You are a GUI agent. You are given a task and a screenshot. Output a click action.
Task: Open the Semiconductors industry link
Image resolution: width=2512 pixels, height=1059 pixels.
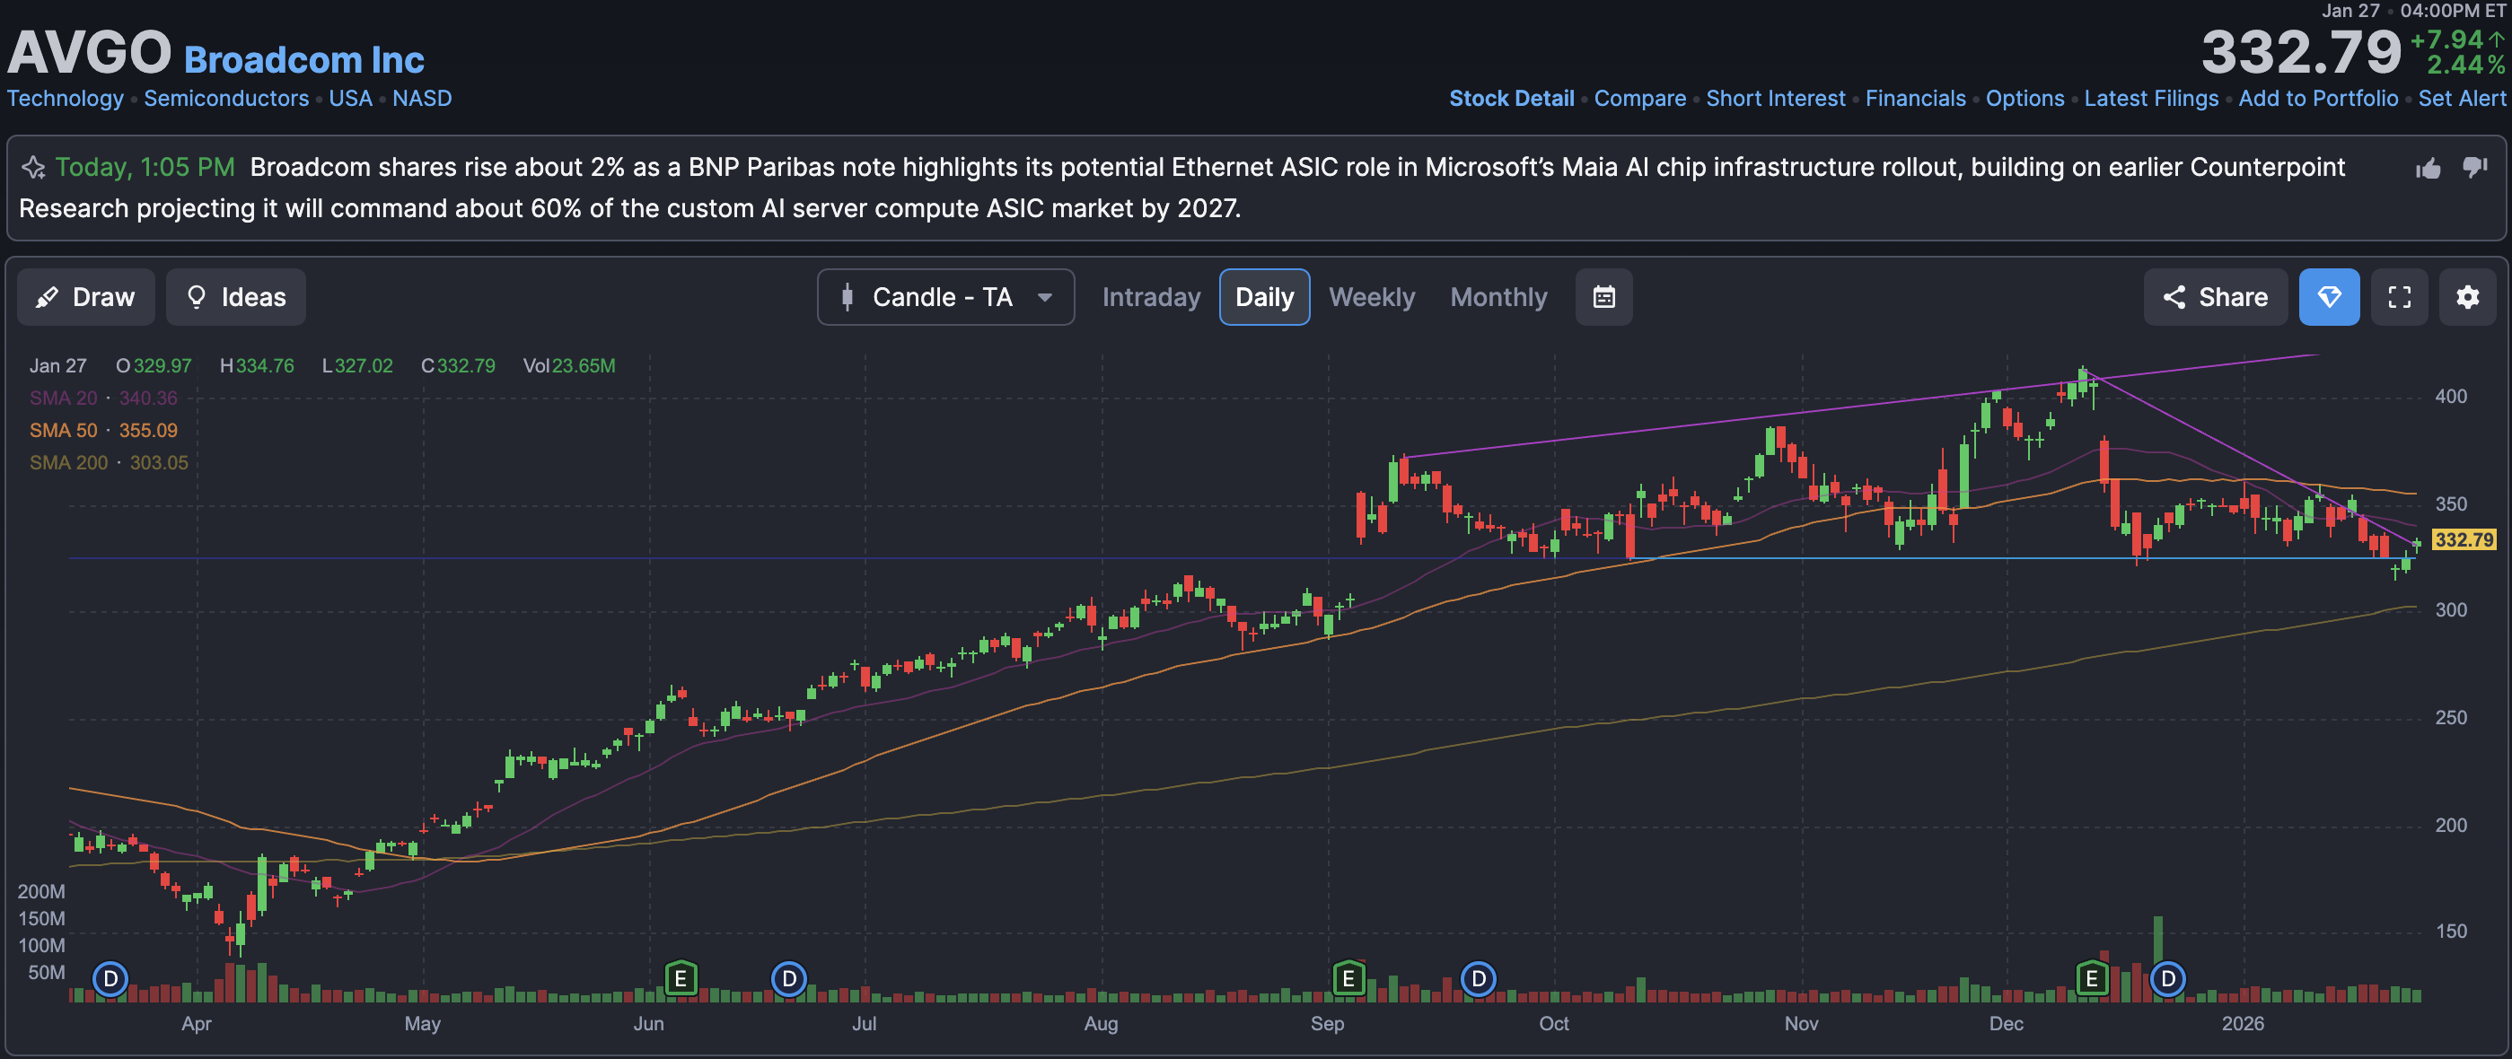click(226, 99)
